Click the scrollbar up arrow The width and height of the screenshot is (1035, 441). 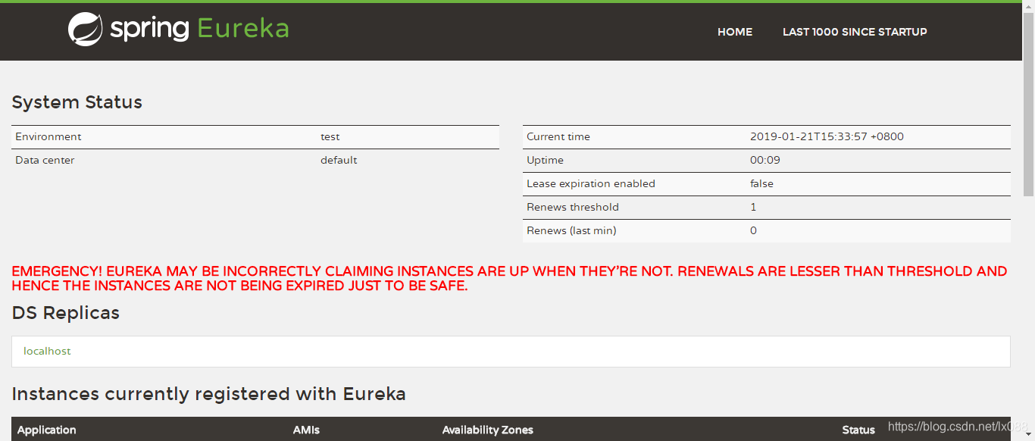click(x=1028, y=6)
